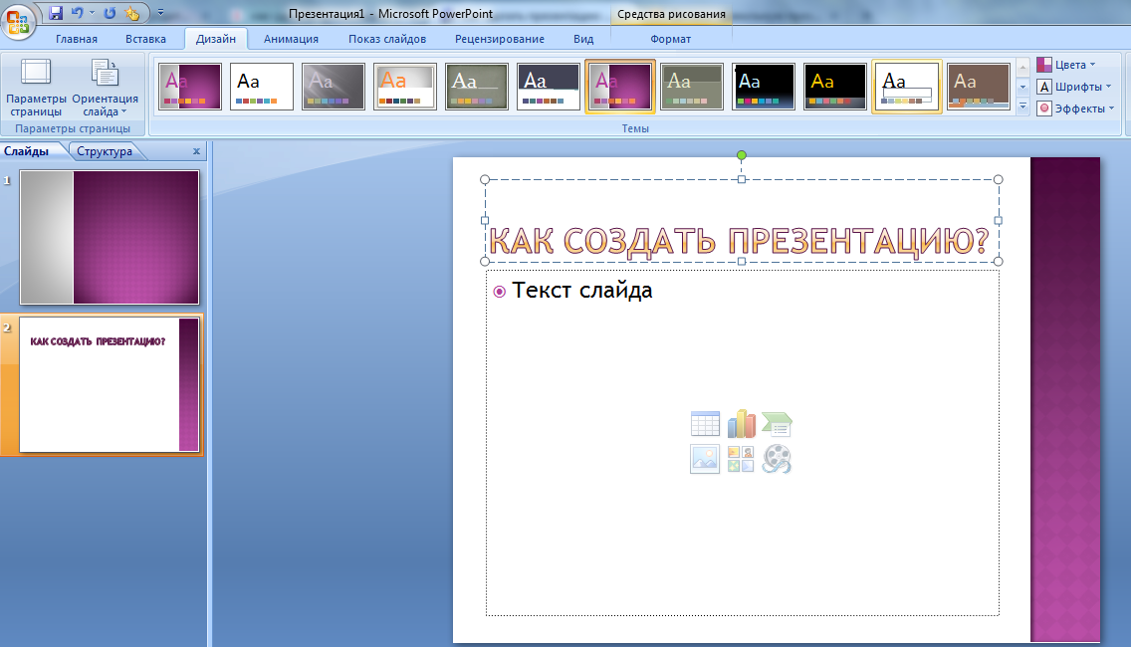The height and width of the screenshot is (647, 1131).
Task: Open the round Office button menu
Action: 18,20
